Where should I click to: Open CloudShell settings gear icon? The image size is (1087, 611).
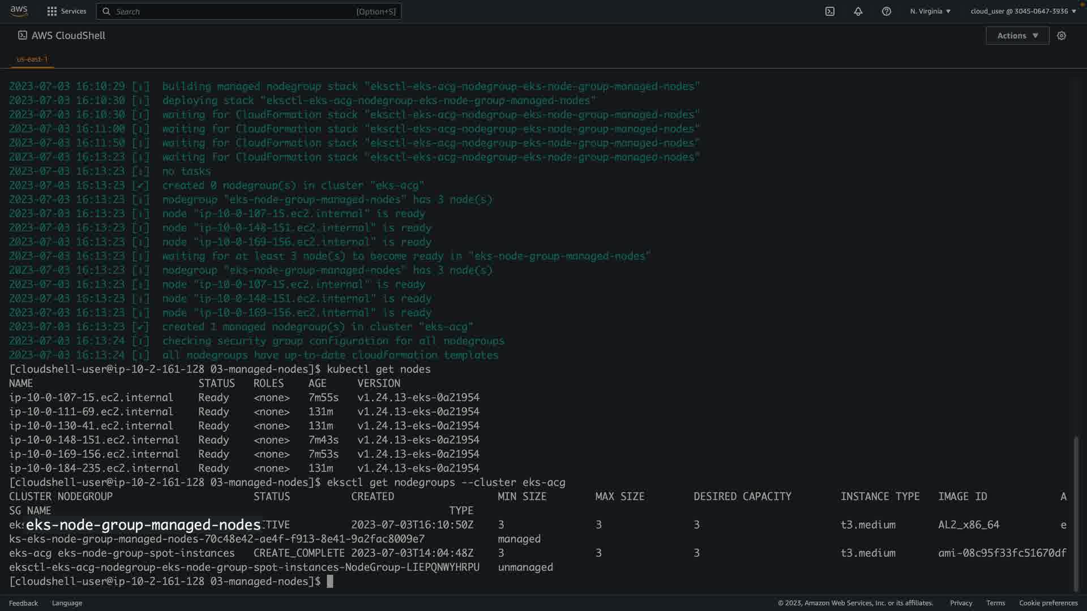point(1062,36)
